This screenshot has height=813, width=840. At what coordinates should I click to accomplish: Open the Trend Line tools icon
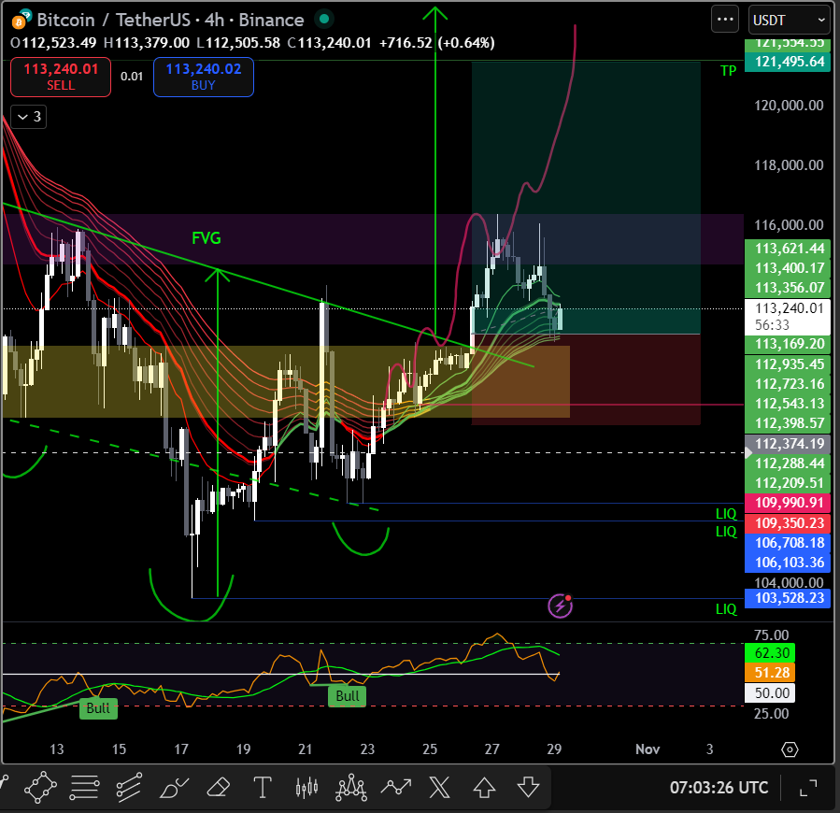click(x=84, y=787)
